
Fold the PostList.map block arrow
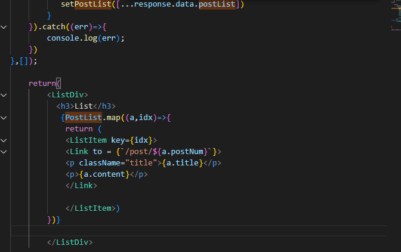pyautogui.click(x=4, y=118)
